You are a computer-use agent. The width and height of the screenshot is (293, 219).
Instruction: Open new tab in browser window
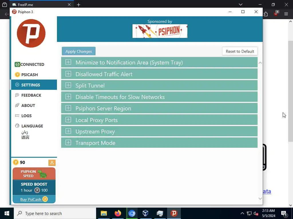tap(79, 5)
